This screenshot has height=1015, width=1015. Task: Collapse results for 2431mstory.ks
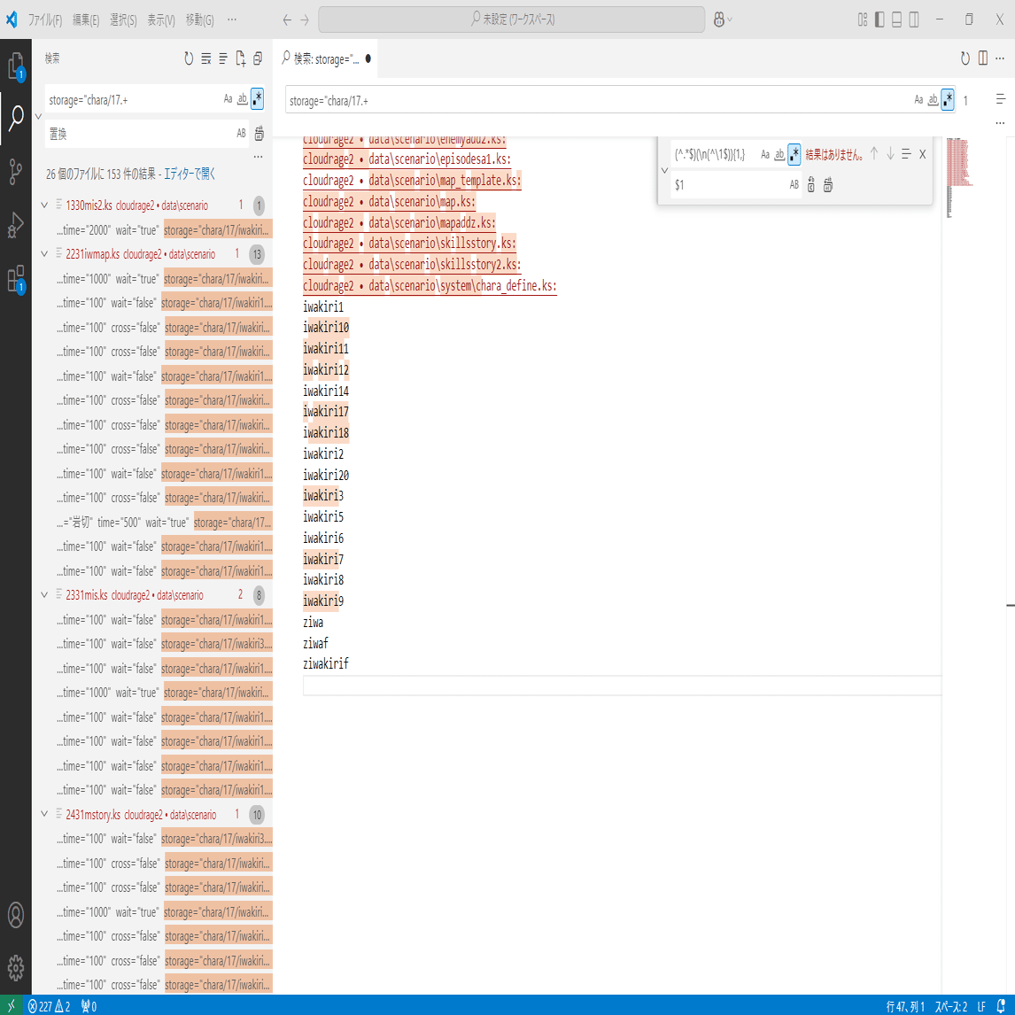44,814
